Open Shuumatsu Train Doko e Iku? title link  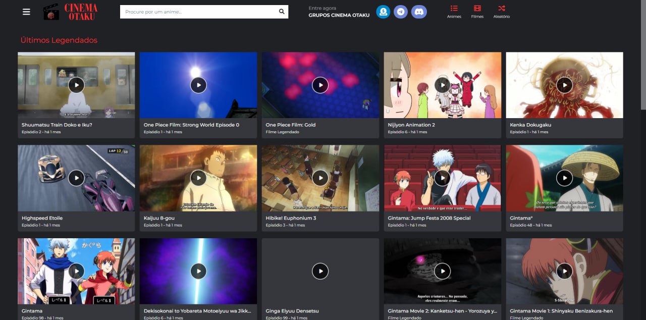pyautogui.click(x=57, y=125)
